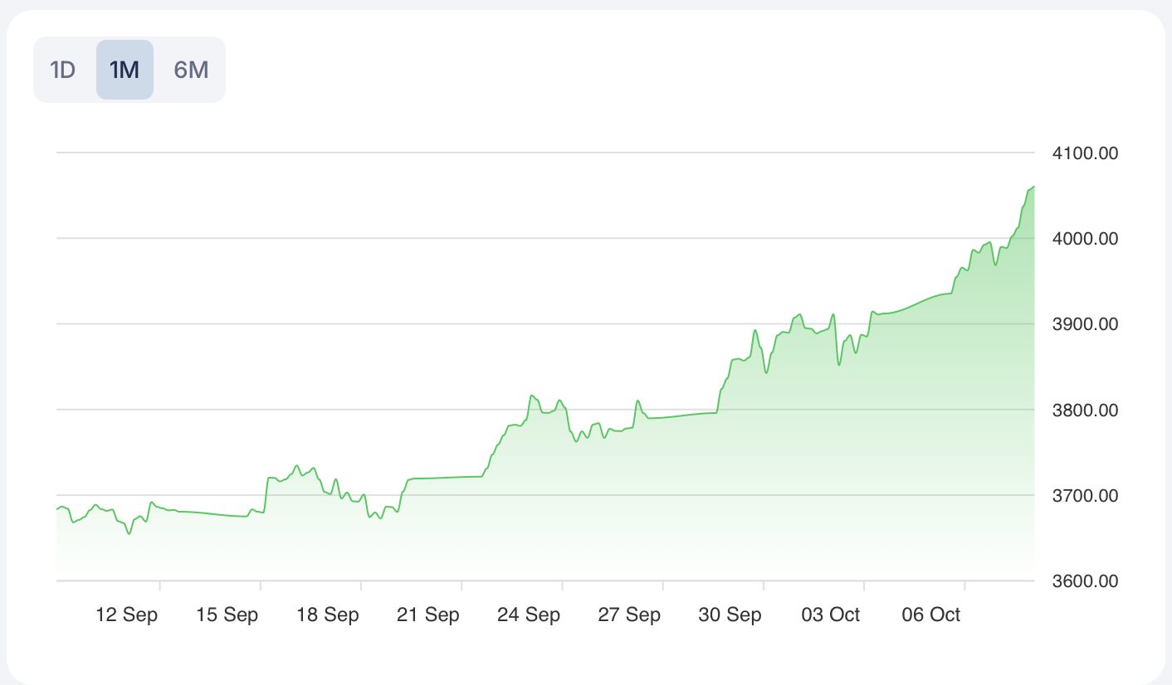
Task: Switch to the 1D time range
Action: (x=63, y=70)
